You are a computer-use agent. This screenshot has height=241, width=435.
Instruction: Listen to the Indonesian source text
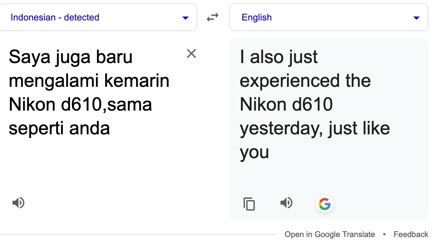(x=18, y=202)
